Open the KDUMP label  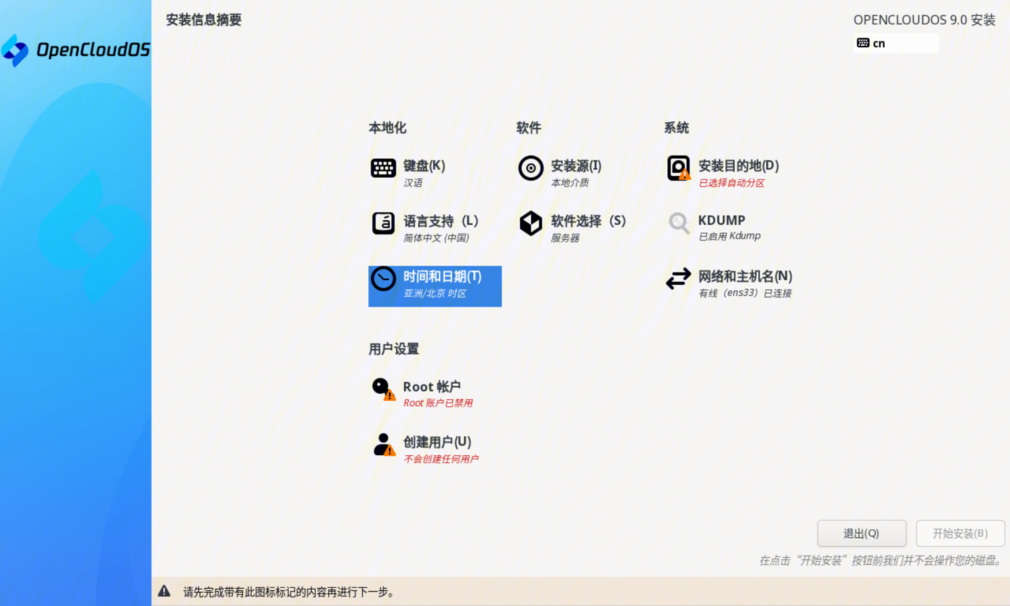click(x=722, y=220)
